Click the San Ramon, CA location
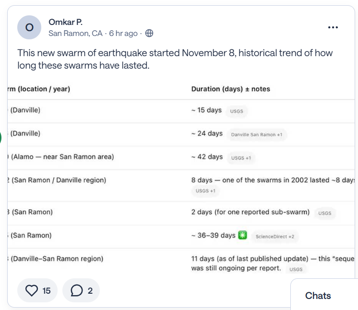The image size is (358, 310). (75, 34)
